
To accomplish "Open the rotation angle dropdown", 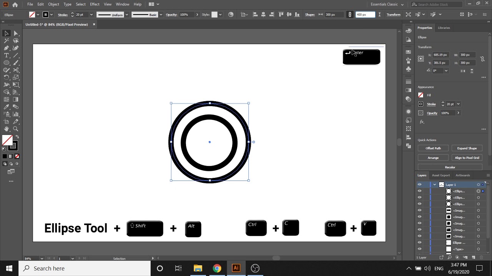I will click(446, 71).
